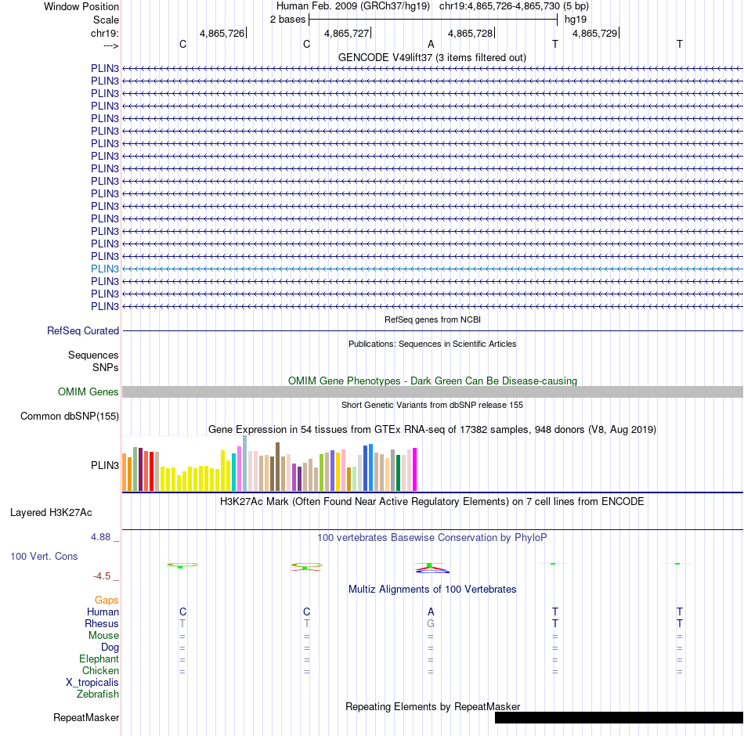Click the bright blue bars in GTEx chart

point(368,467)
